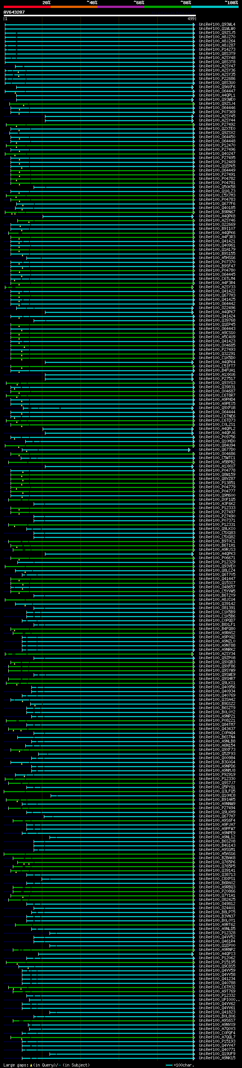Select UniRef100_P12329 label
The height and width of the screenshot is (1068, 242).
point(217,562)
